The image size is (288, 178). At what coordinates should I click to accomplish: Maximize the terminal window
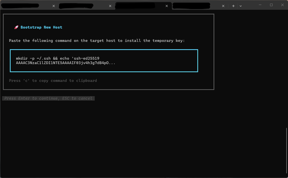coord(271,5)
